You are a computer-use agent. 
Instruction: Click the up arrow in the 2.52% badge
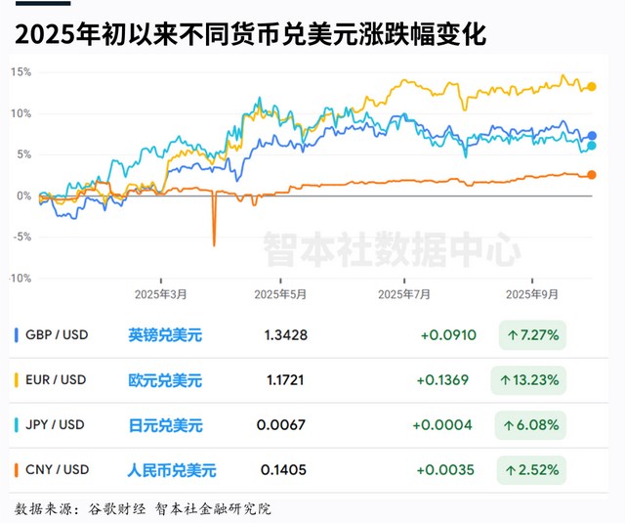(512, 470)
